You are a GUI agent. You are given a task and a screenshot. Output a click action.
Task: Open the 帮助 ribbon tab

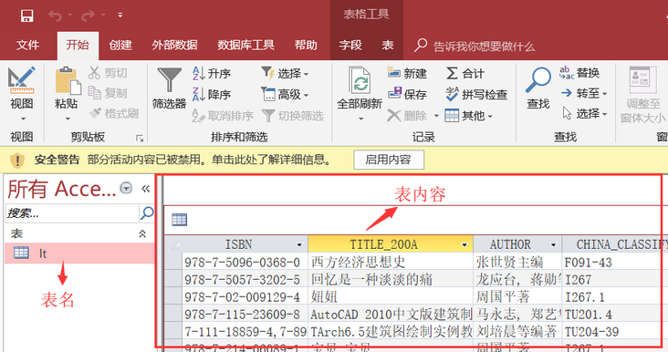point(306,45)
